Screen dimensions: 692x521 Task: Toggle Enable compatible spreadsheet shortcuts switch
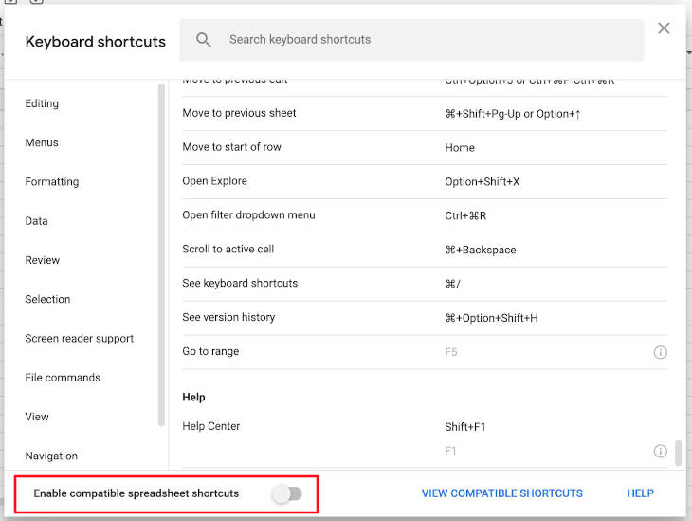coord(287,493)
